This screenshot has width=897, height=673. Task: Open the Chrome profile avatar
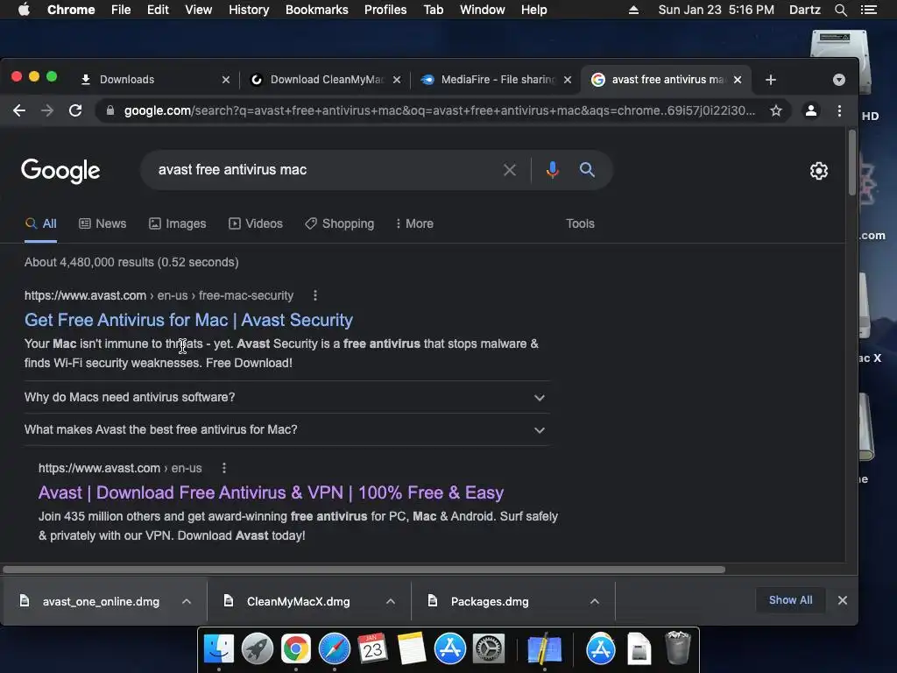810,110
